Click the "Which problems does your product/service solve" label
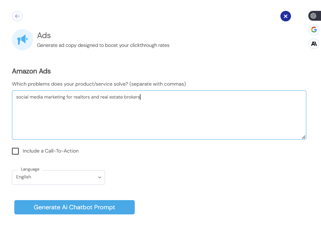 click(x=99, y=84)
